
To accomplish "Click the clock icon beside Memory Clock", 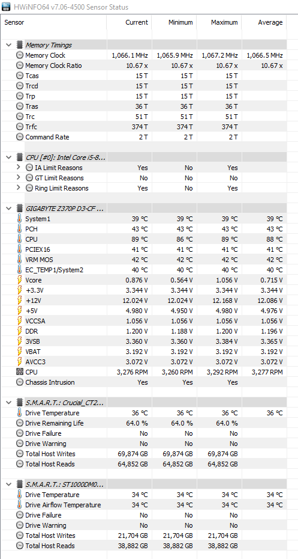I will tap(20, 55).
